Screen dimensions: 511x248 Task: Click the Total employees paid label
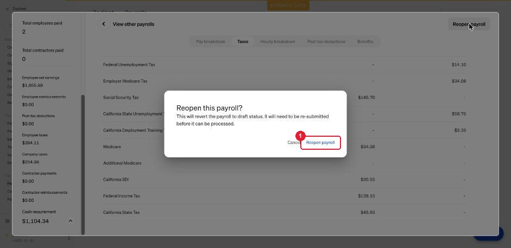42,23
